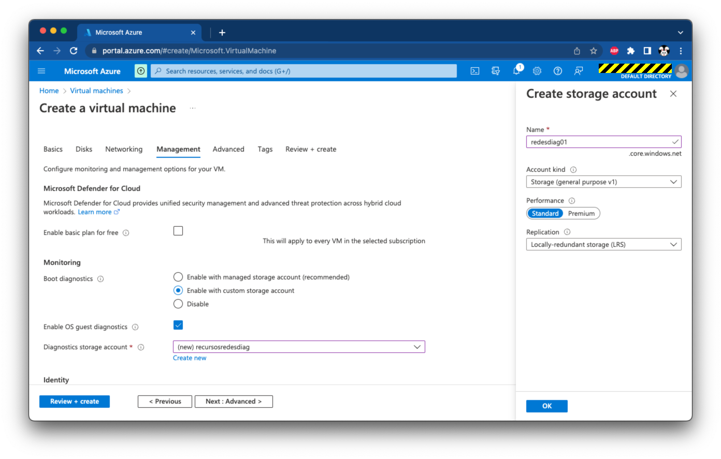Image resolution: width=721 pixels, height=459 pixels.
Task: Select the Disable boot diagnostics option
Action: 178,304
